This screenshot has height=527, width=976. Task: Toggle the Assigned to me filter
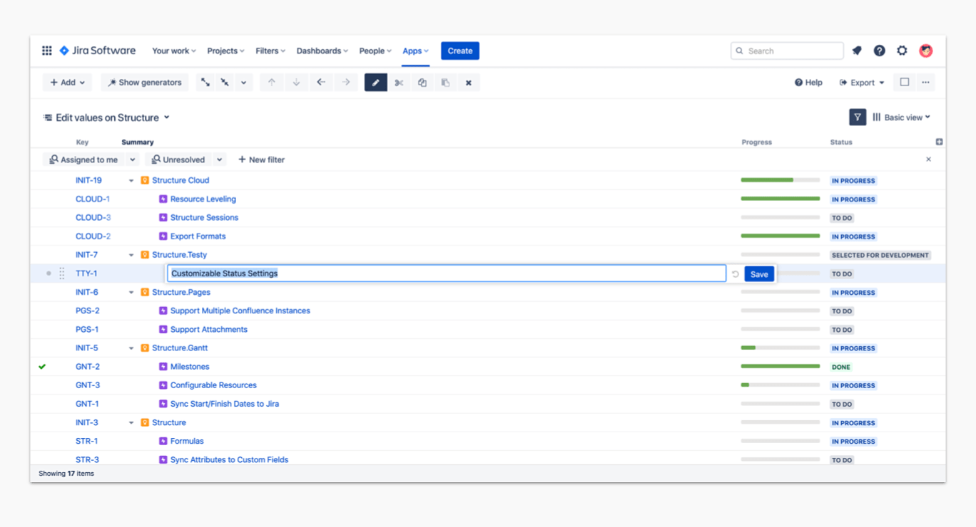click(x=83, y=160)
